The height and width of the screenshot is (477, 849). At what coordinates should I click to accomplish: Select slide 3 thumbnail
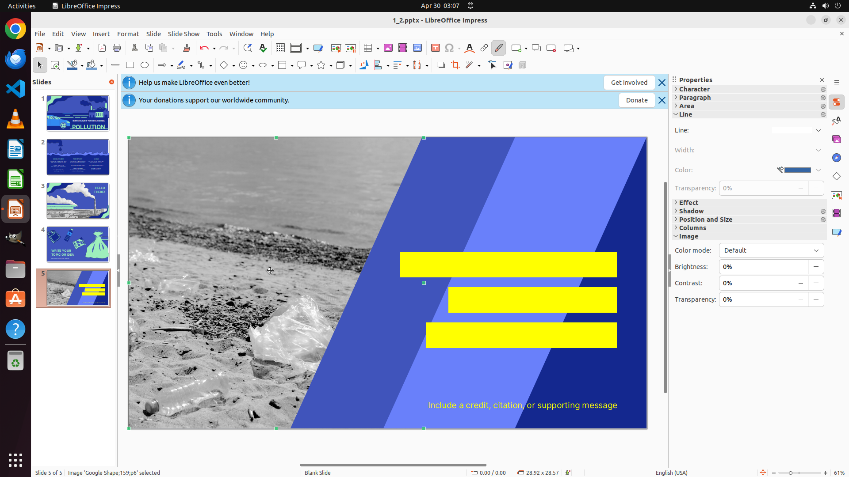tap(78, 201)
